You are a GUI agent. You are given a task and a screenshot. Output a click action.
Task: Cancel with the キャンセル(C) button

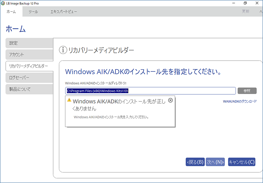pyautogui.click(x=242, y=162)
